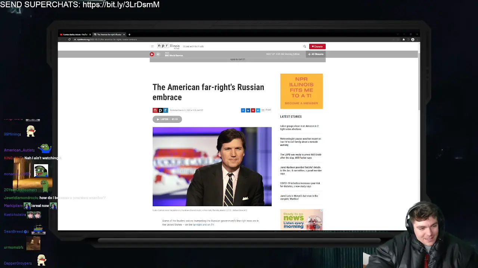Screen dimensions: 478x268
Task: Reload the page in browser
Action: (69, 39)
